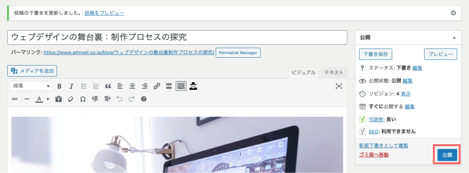Image resolution: width=469 pixels, height=173 pixels.
Task: Undo the last edit
Action: click(x=119, y=99)
